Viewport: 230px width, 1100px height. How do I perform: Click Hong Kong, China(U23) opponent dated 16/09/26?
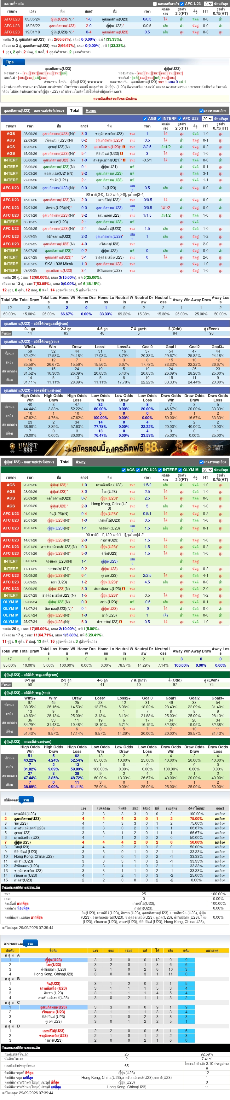[x=109, y=506]
